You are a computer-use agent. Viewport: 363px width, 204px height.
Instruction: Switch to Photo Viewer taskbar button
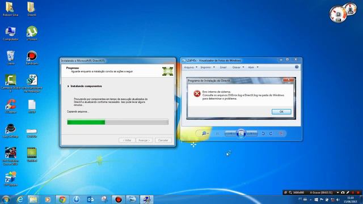click(132, 199)
